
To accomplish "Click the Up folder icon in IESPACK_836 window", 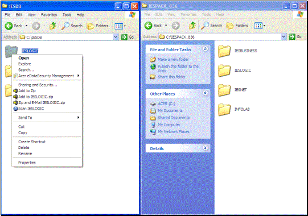I will (x=192, y=26).
